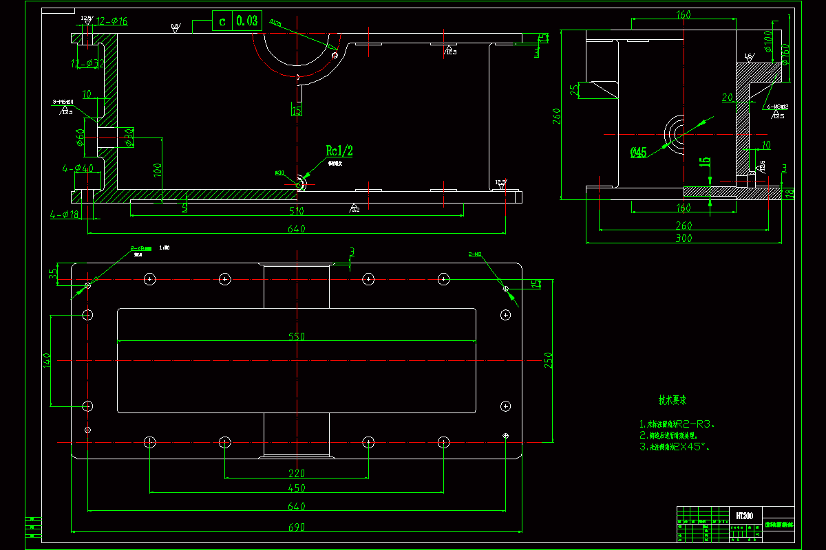The width and height of the screenshot is (826, 550).
Task: Select the "35" dimension at plan view corner
Action: point(52,274)
